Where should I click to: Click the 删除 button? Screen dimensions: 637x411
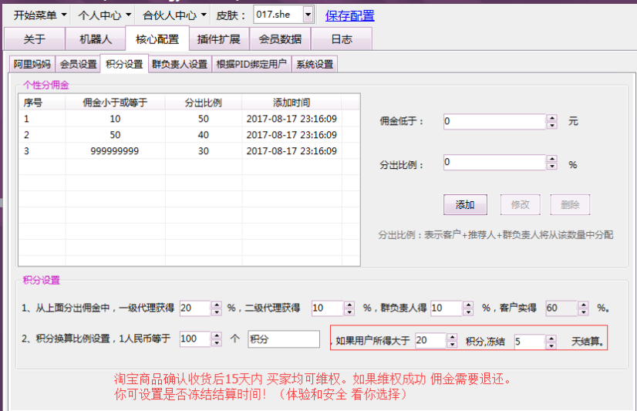click(570, 204)
